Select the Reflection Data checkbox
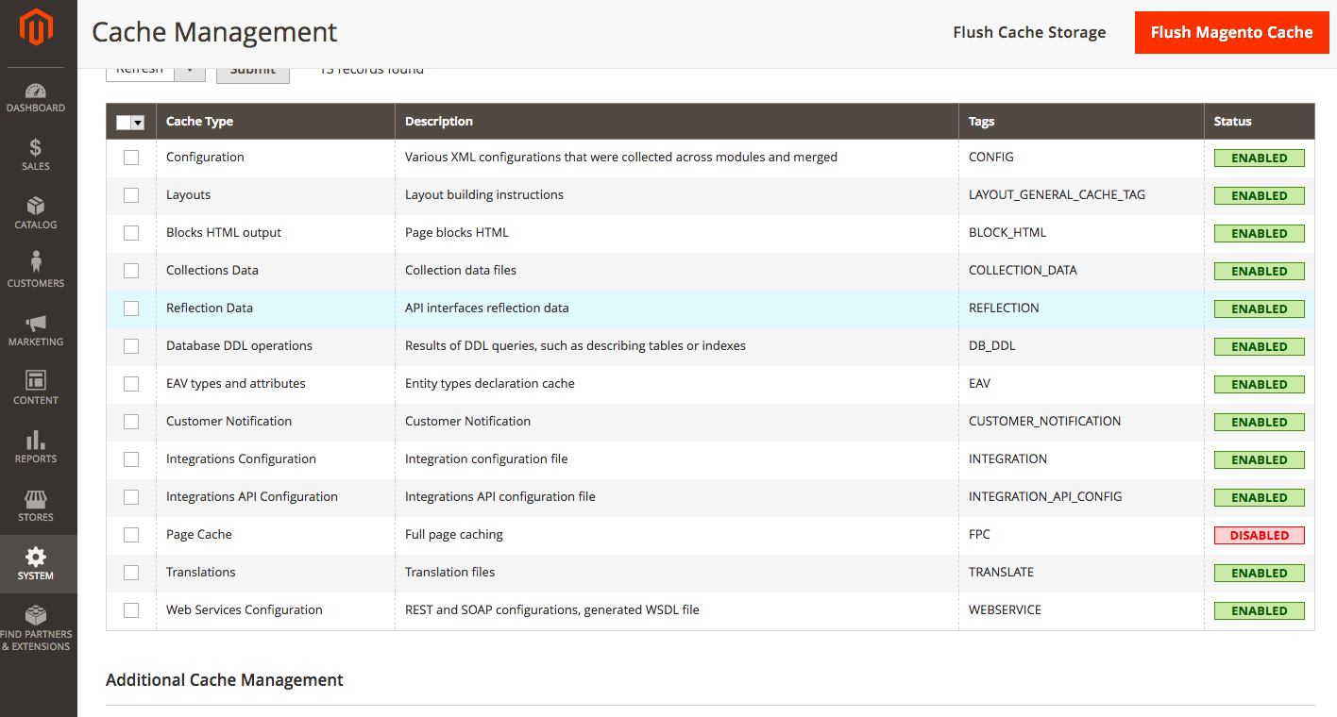The height and width of the screenshot is (717, 1337). click(131, 308)
